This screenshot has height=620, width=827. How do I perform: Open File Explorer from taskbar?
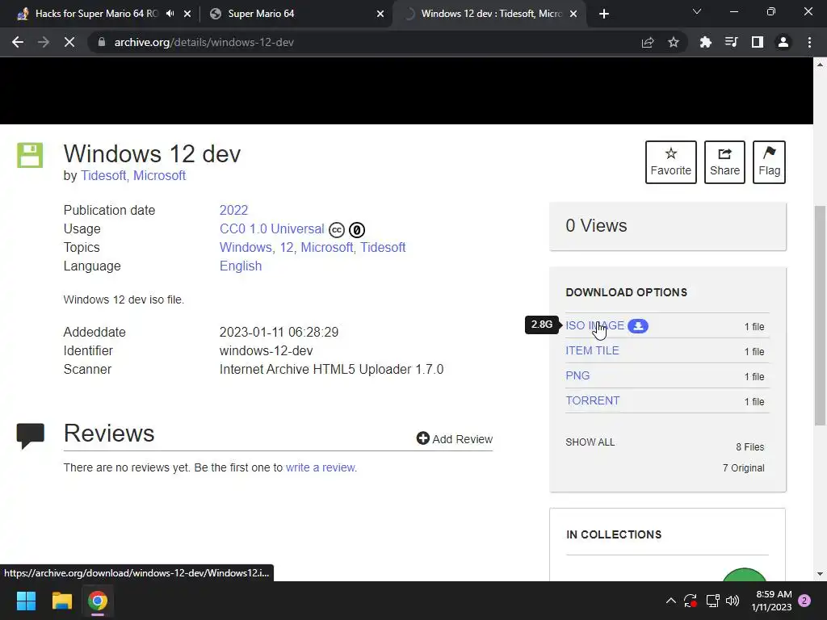(x=61, y=601)
